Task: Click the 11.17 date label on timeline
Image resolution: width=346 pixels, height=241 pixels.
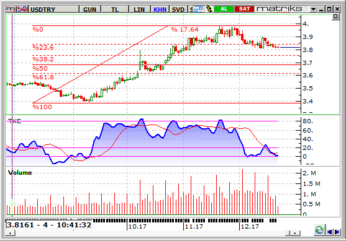Action: tap(194, 227)
